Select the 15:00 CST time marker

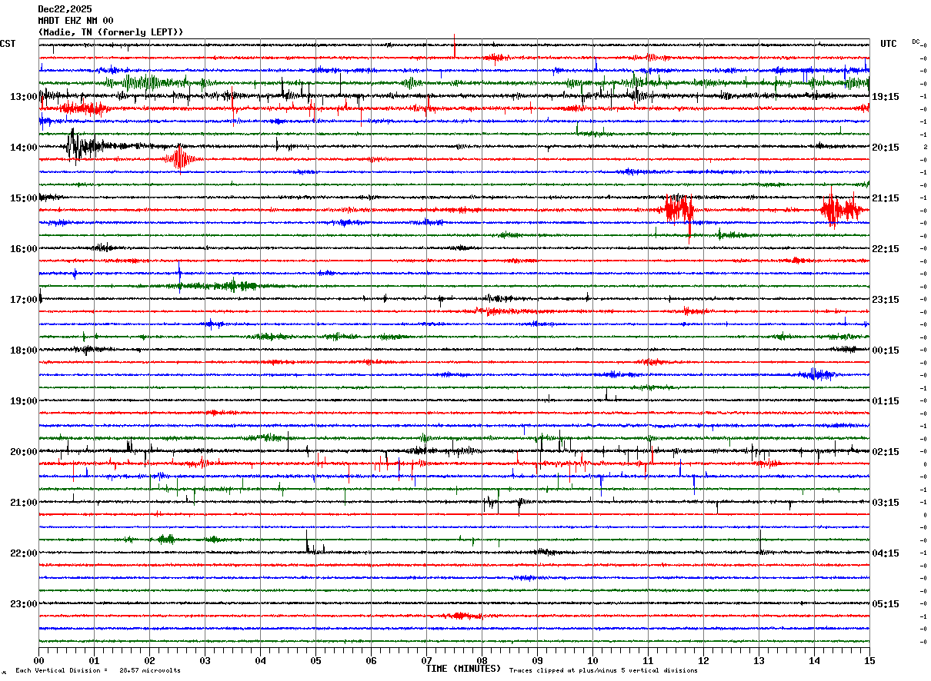click(23, 198)
